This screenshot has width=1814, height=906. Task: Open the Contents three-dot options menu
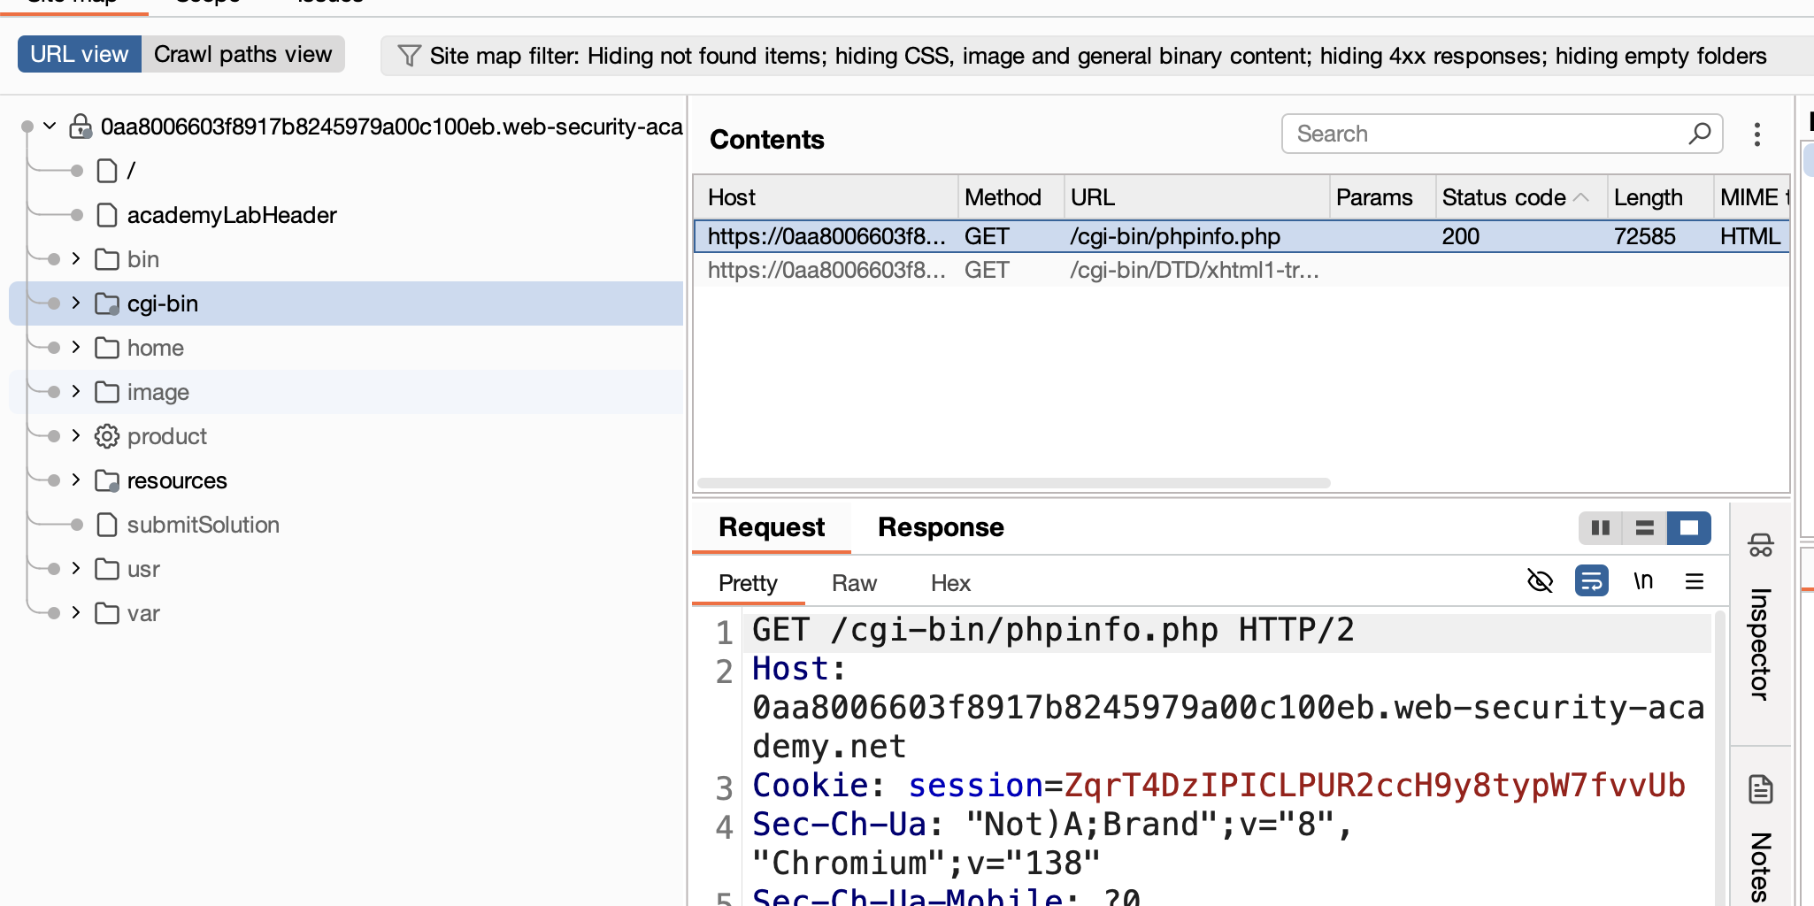point(1757,134)
